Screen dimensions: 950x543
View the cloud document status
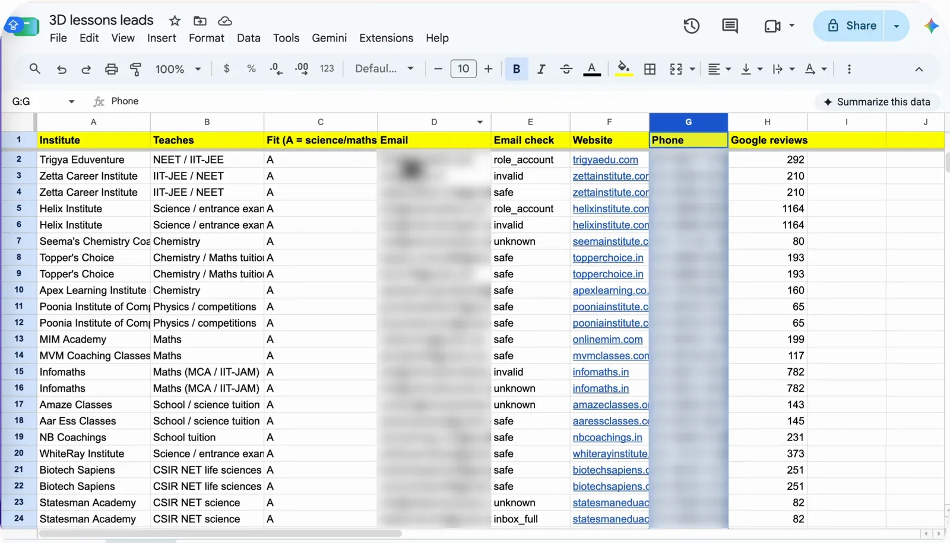point(225,21)
